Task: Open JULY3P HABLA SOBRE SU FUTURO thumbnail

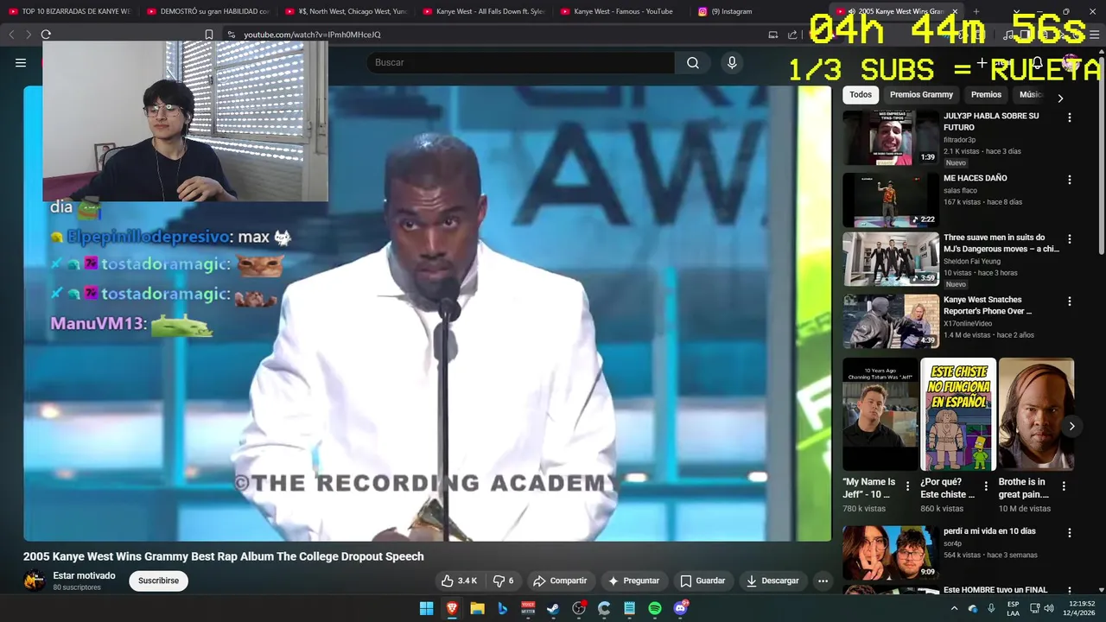Action: point(891,138)
